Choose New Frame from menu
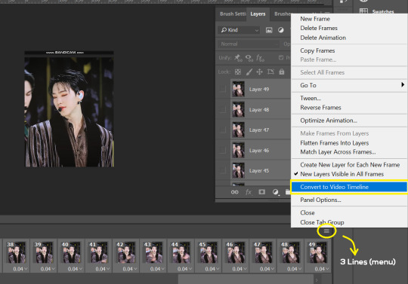408x284 pixels. coord(315,19)
